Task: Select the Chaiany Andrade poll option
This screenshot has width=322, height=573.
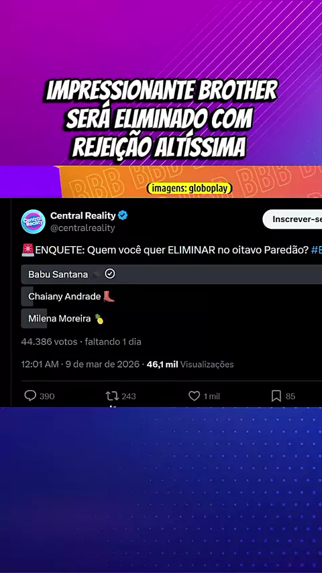Action: tap(172, 297)
